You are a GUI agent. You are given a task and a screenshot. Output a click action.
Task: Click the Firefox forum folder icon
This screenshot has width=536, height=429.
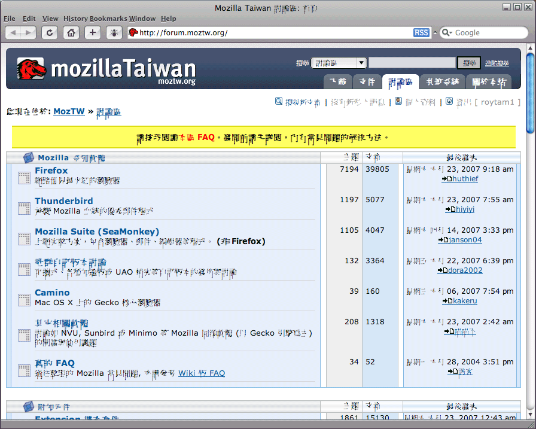click(24, 177)
